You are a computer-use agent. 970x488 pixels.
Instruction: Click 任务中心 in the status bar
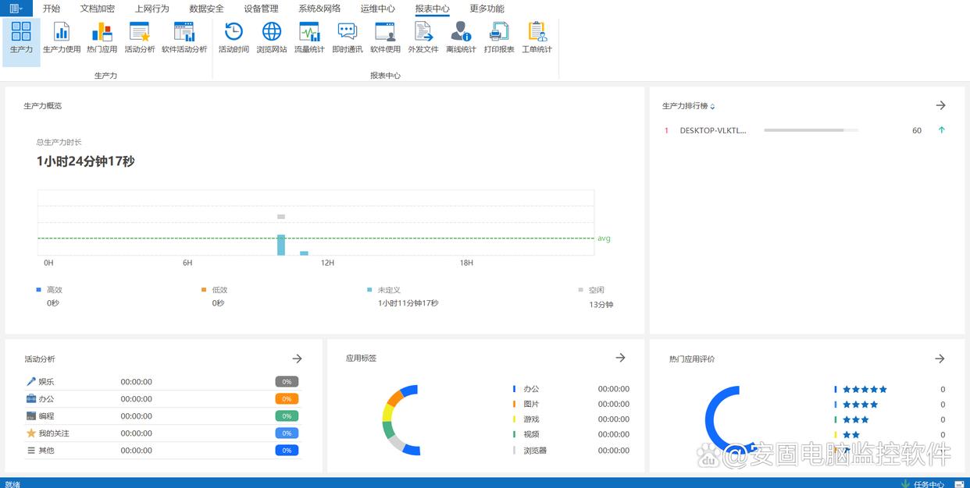pyautogui.click(x=928, y=483)
